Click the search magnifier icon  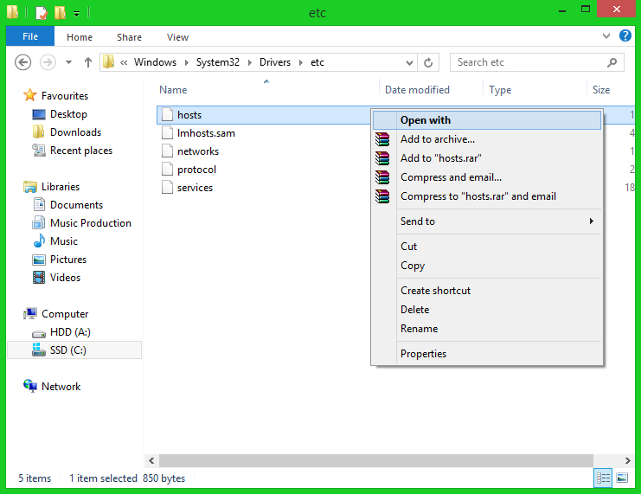612,62
